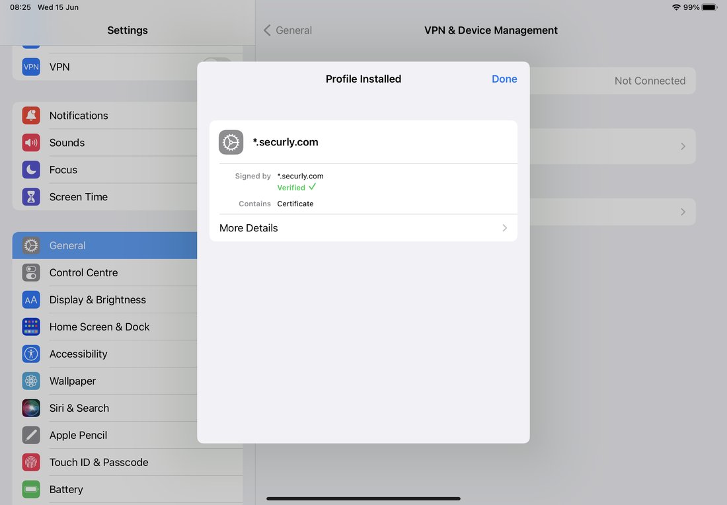727x505 pixels.
Task: Tap the *.securly.com profile gear icon
Action: point(231,142)
